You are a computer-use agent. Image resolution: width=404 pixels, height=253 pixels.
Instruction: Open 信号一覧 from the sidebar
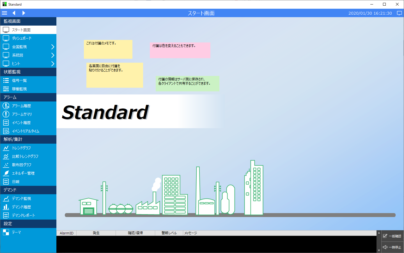tap(19, 80)
